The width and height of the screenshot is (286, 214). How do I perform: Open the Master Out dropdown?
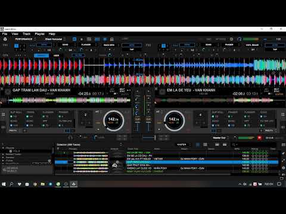(x=220, y=138)
